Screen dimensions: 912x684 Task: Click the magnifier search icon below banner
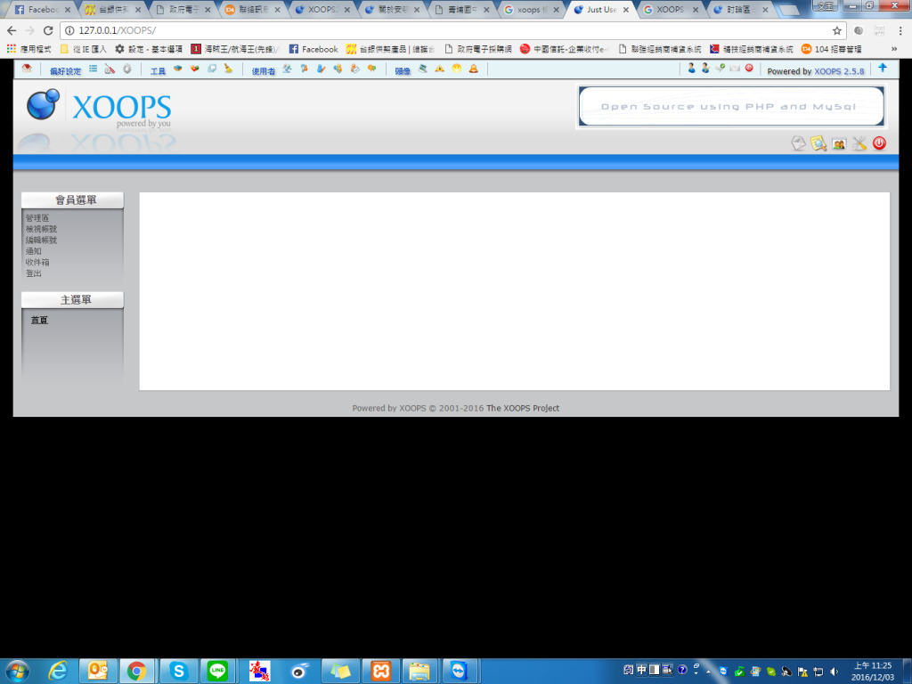[x=818, y=143]
